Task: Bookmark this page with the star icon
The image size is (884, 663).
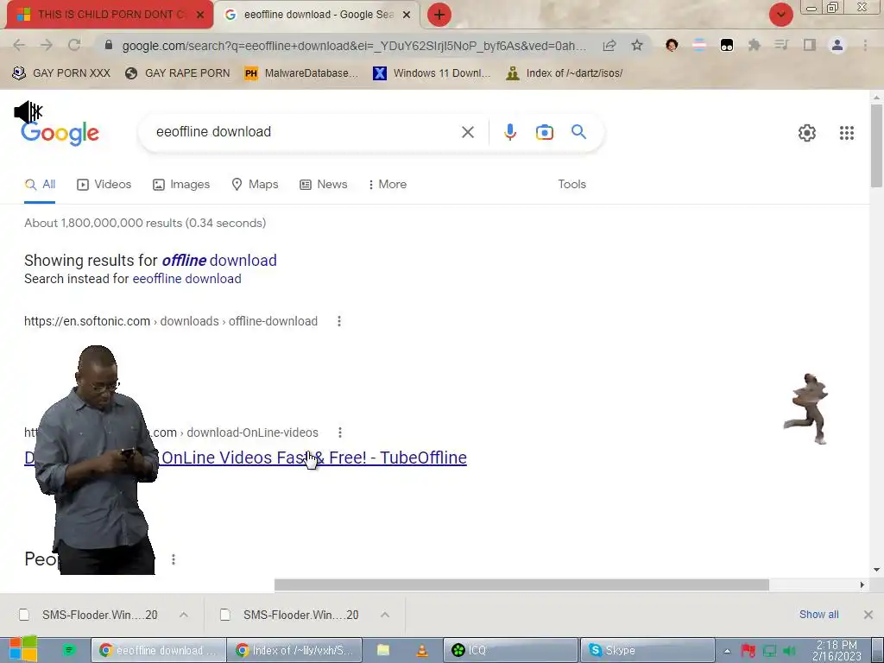Action: [637, 45]
